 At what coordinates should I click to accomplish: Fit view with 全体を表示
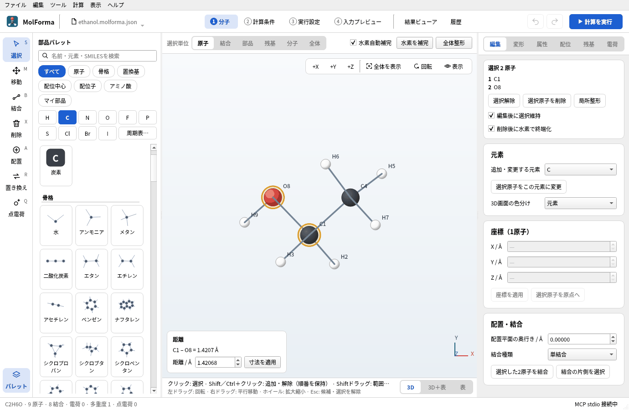pyautogui.click(x=384, y=67)
